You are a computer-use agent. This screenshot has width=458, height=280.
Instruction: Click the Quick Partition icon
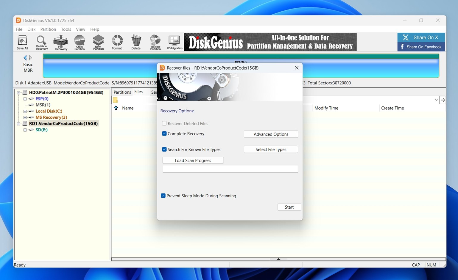(79, 42)
